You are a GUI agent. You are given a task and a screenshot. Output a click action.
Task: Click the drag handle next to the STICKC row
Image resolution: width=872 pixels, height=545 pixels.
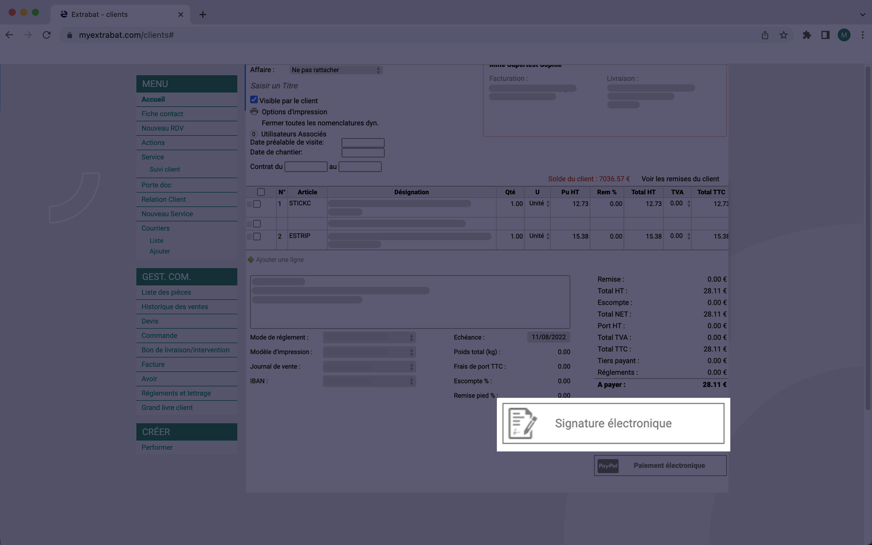[250, 204]
